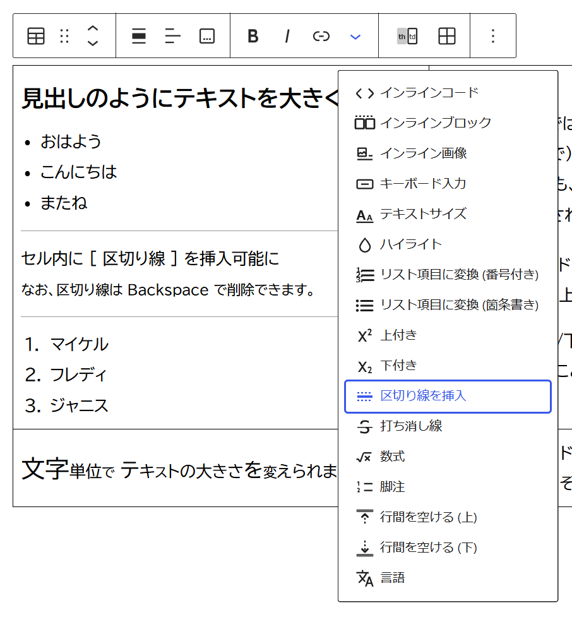This screenshot has width=572, height=617.
Task: Select インラインブロック menu item
Action: (448, 123)
